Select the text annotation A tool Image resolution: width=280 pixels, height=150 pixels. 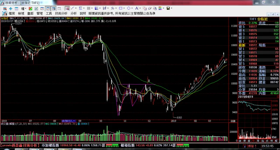tap(136, 8)
